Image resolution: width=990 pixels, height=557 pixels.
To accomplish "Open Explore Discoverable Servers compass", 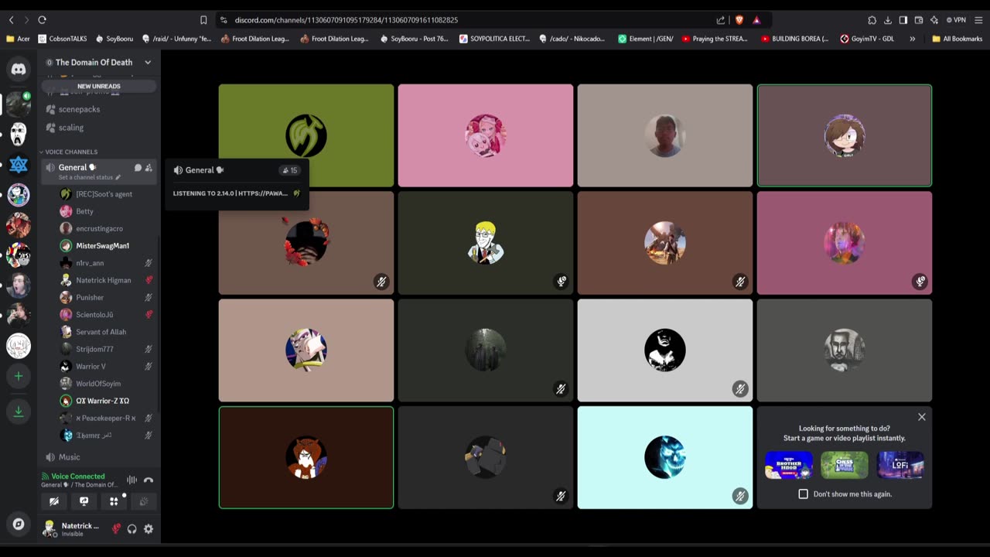I will (x=19, y=525).
